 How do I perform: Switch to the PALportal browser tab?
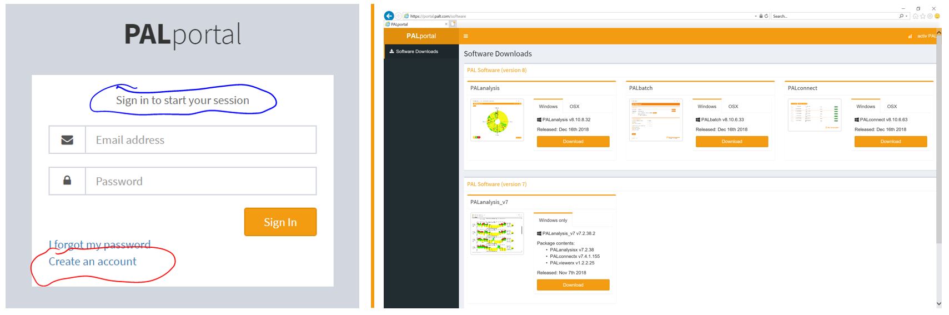pyautogui.click(x=416, y=24)
